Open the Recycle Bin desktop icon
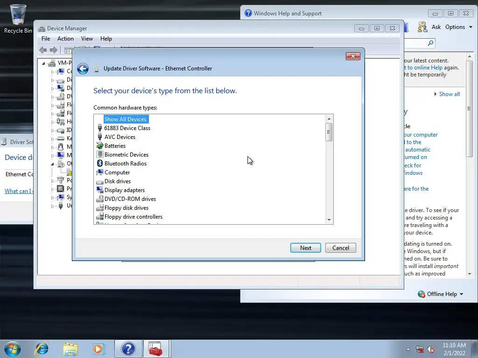This screenshot has height=358, width=478. coord(18,19)
